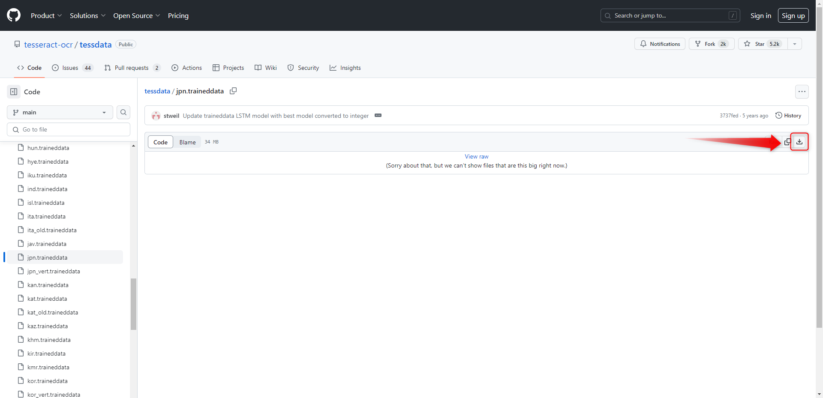Viewport: 823px width, 398px height.
Task: Open the file search magnifier button
Action: 123,112
